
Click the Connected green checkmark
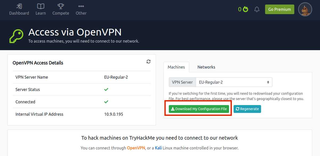(106, 102)
